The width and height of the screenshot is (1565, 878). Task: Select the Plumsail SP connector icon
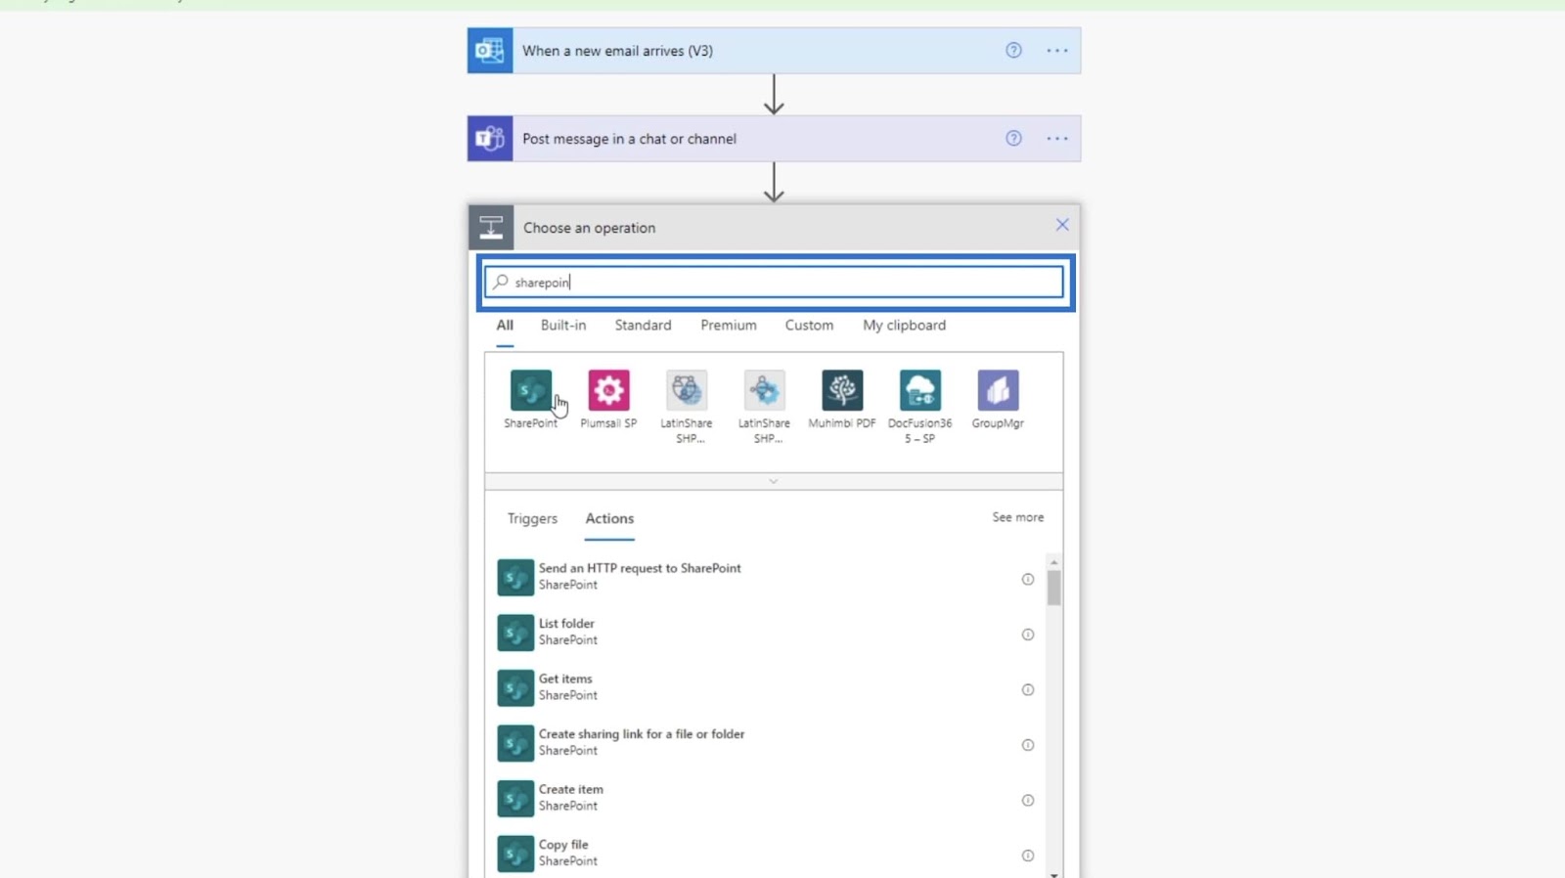pos(608,390)
